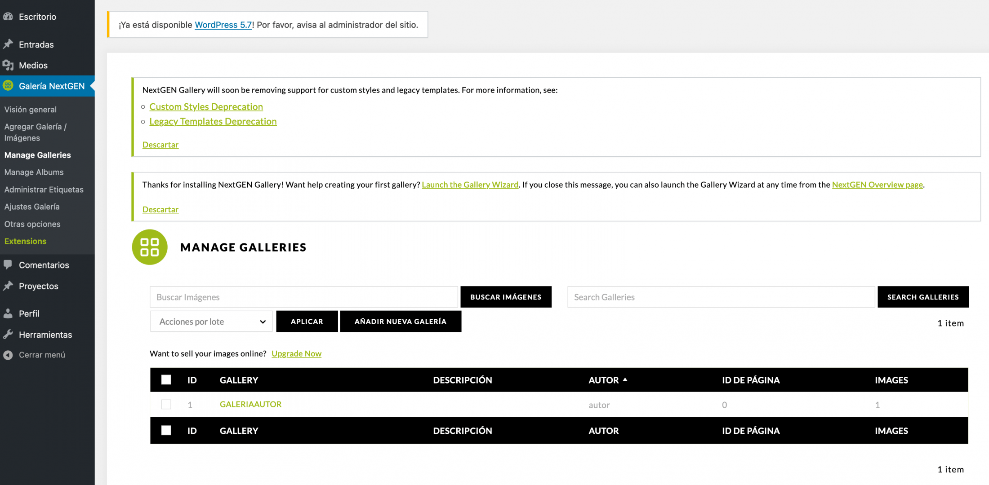This screenshot has height=485, width=989.
Task: Toggle the select-all checkbox in bottom header
Action: point(166,430)
